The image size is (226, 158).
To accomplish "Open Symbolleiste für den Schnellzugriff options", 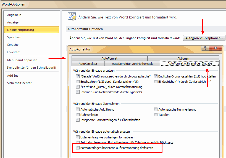I will click(x=31, y=68).
